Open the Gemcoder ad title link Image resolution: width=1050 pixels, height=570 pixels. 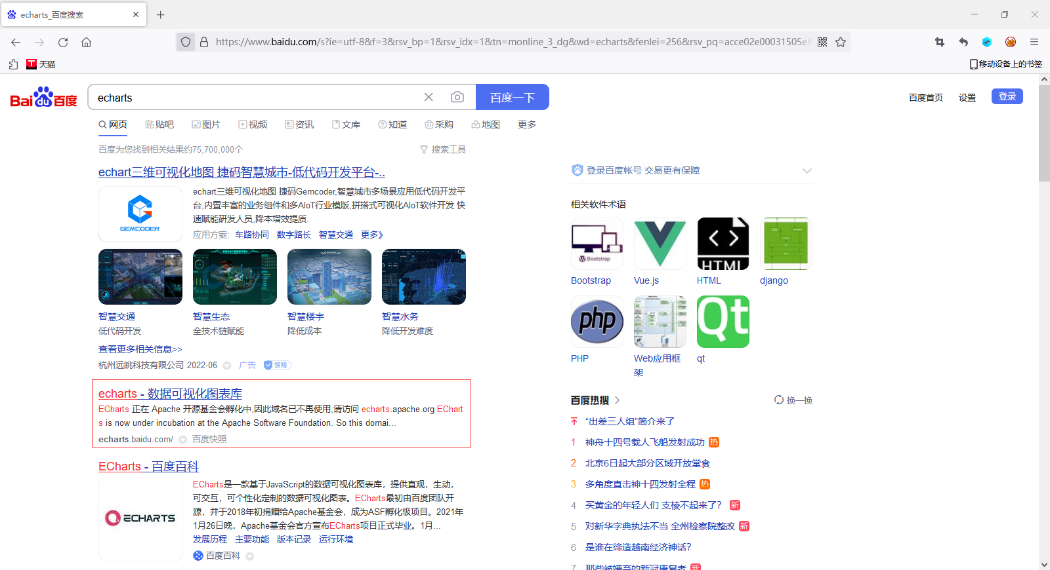click(241, 172)
